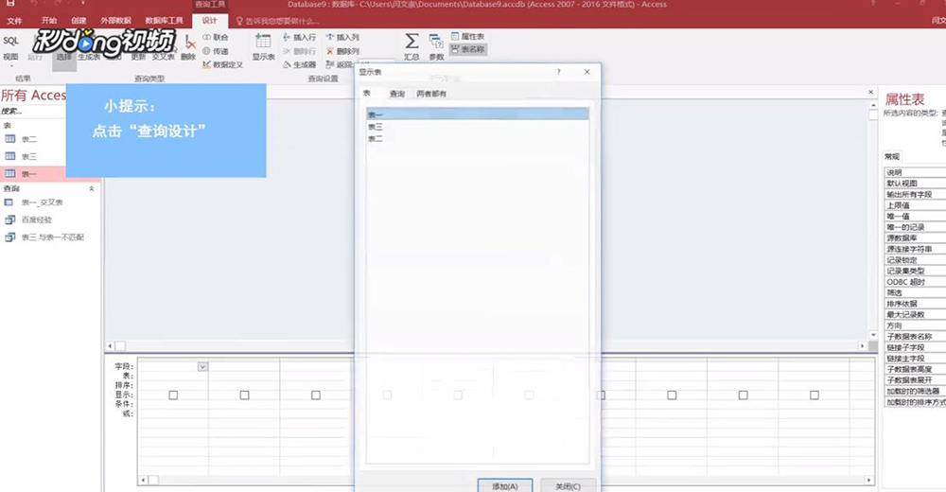Switch to the 创建 (Create) ribbon tab
946x492 pixels.
79,21
